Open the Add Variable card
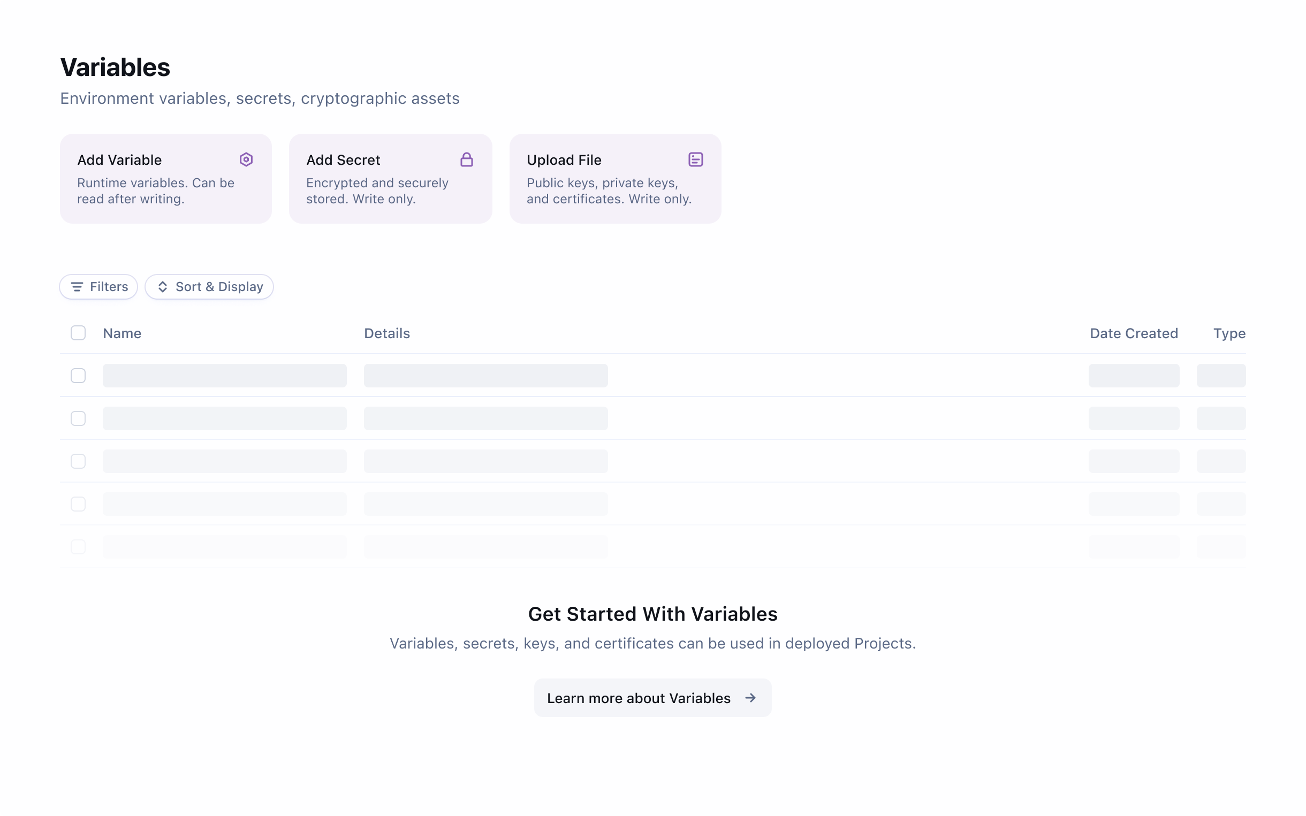The image size is (1306, 816). [x=166, y=179]
